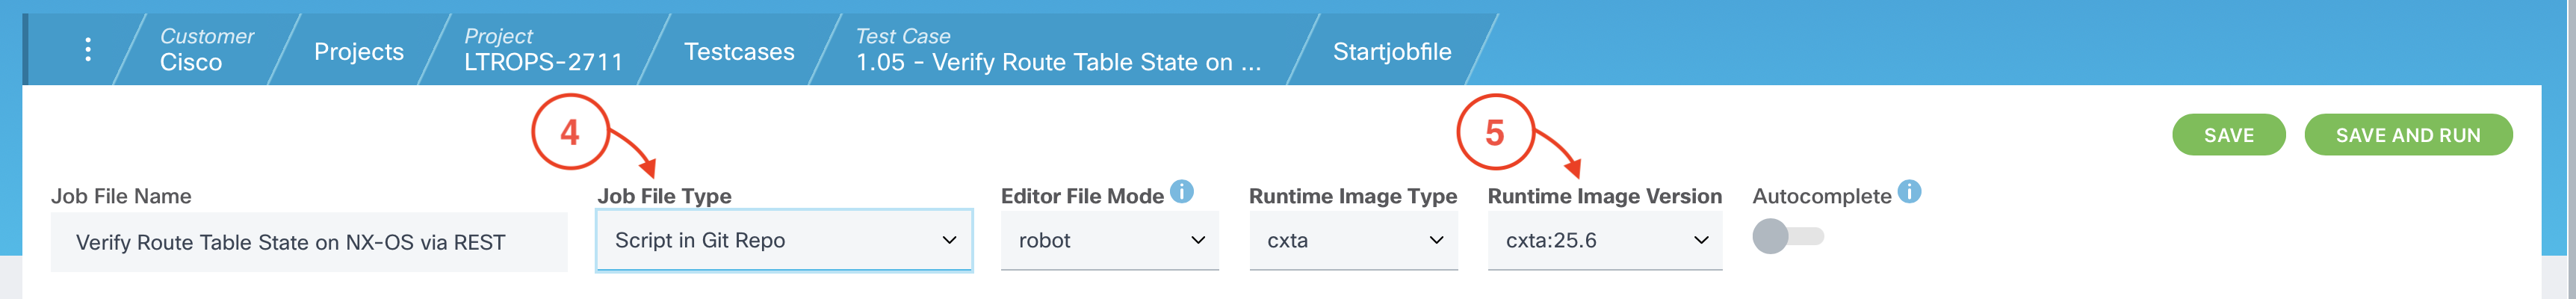Click the Startjobfile breadcrumb
The height and width of the screenshot is (299, 2576).
point(1391,51)
